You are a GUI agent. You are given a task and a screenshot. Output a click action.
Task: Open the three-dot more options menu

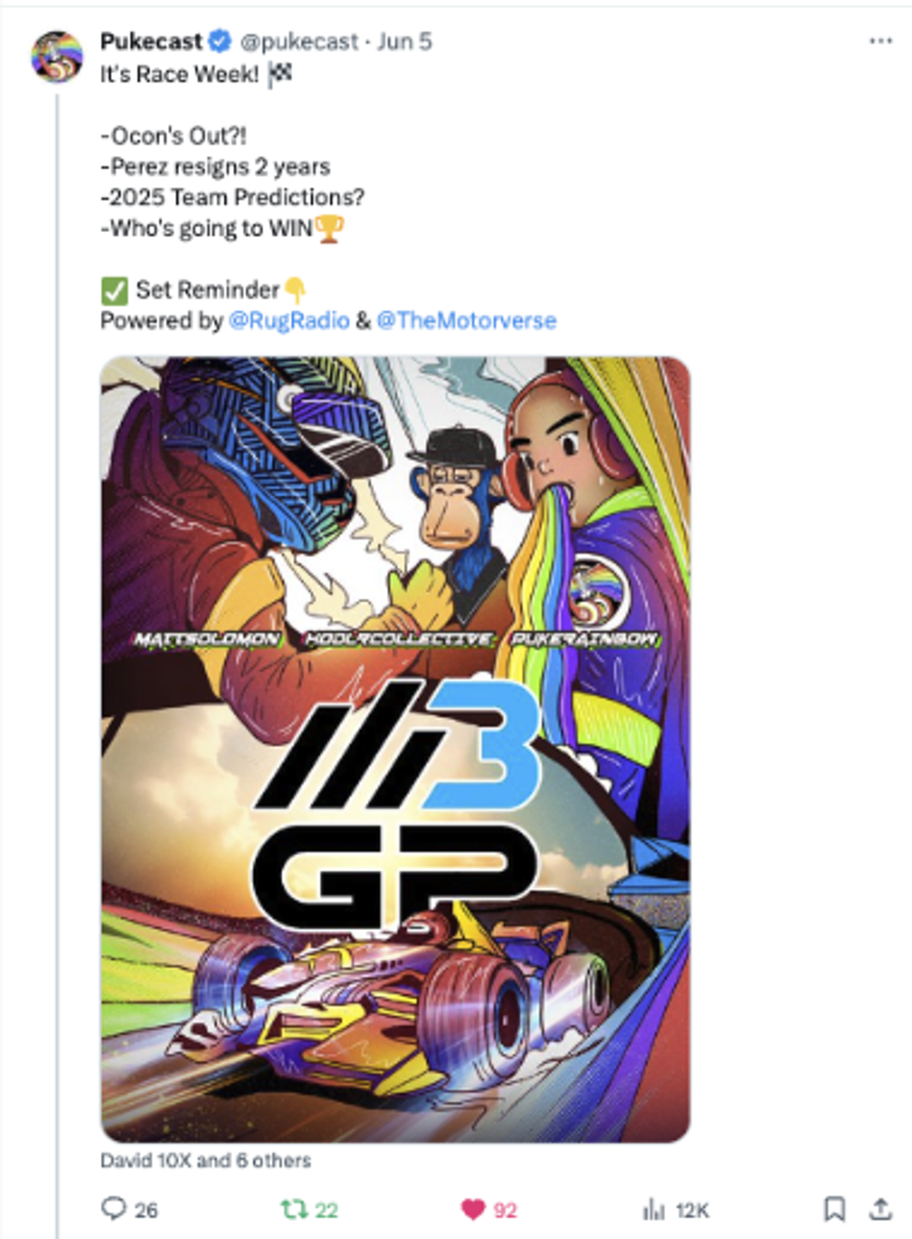click(x=881, y=41)
